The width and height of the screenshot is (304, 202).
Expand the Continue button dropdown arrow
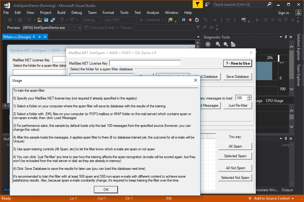(x=163, y=20)
